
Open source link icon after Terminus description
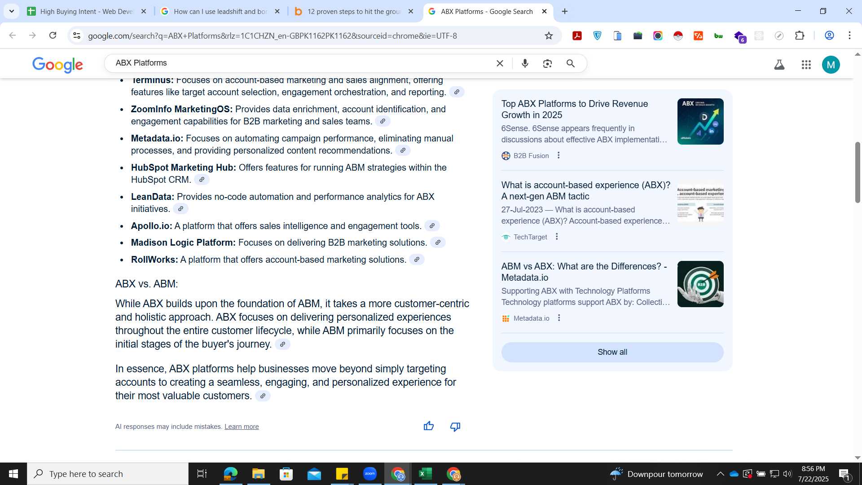click(x=457, y=92)
